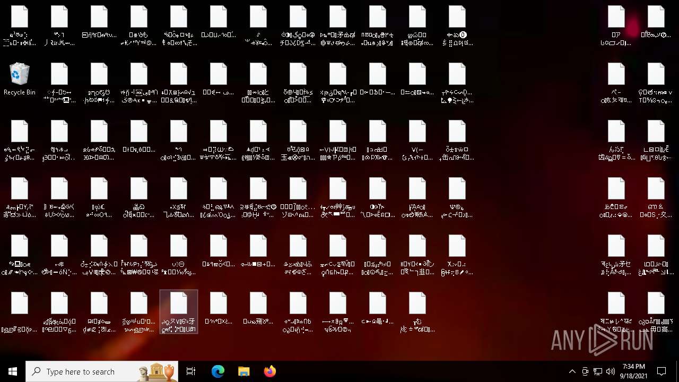The width and height of the screenshot is (679, 382).
Task: Open Task View from the taskbar
Action: 191,371
